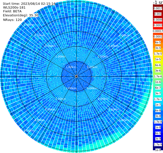Screen dimensions: 163x153
Task: Select the 6e-5 color scale label
Action: [158, 42]
